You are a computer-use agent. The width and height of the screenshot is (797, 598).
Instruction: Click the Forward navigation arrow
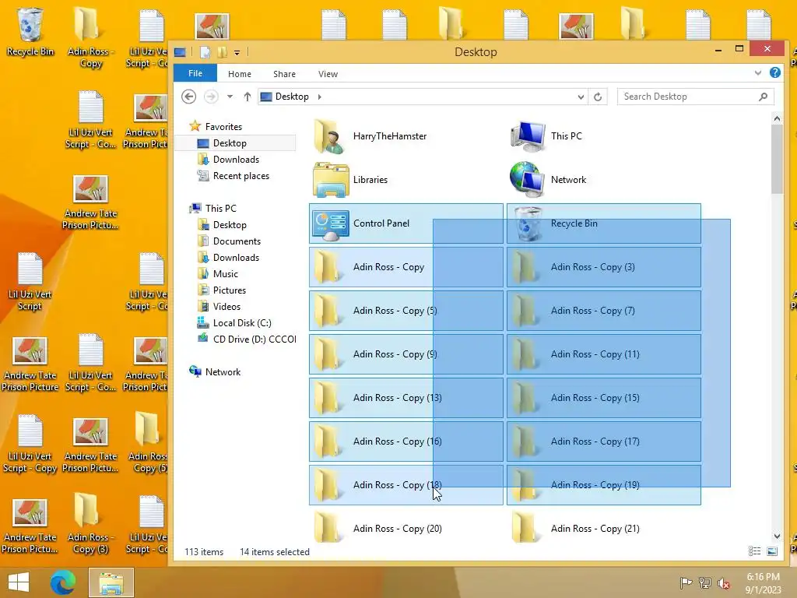coord(211,97)
